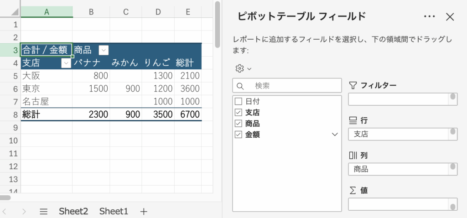Open the 支店 row filter dropdown

tap(66, 63)
